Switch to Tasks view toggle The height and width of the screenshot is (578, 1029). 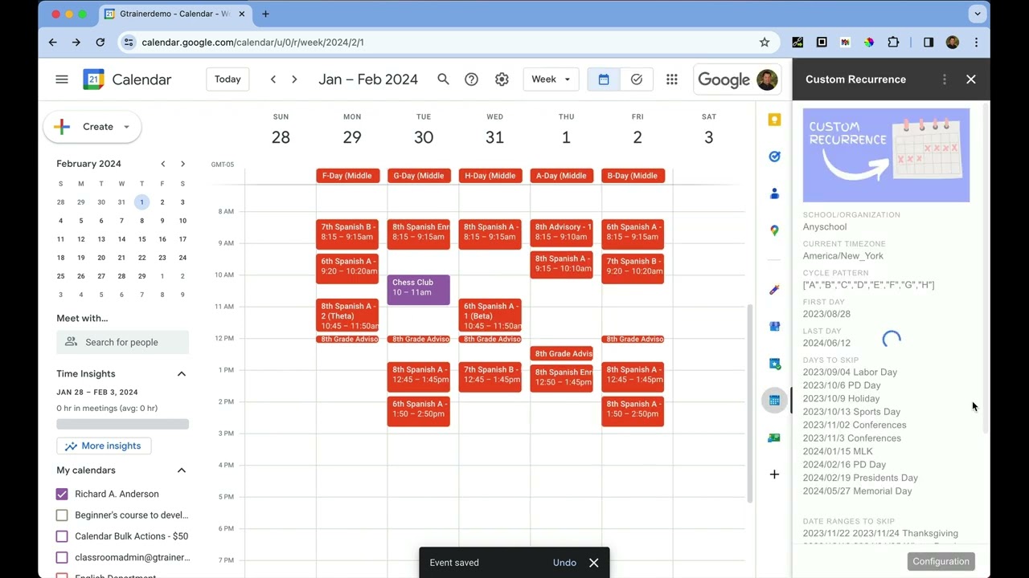point(637,79)
